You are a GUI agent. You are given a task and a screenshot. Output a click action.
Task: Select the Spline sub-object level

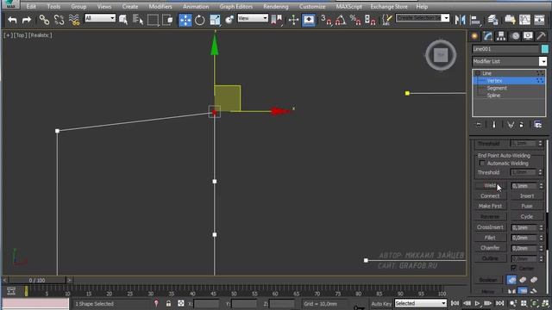pos(493,96)
